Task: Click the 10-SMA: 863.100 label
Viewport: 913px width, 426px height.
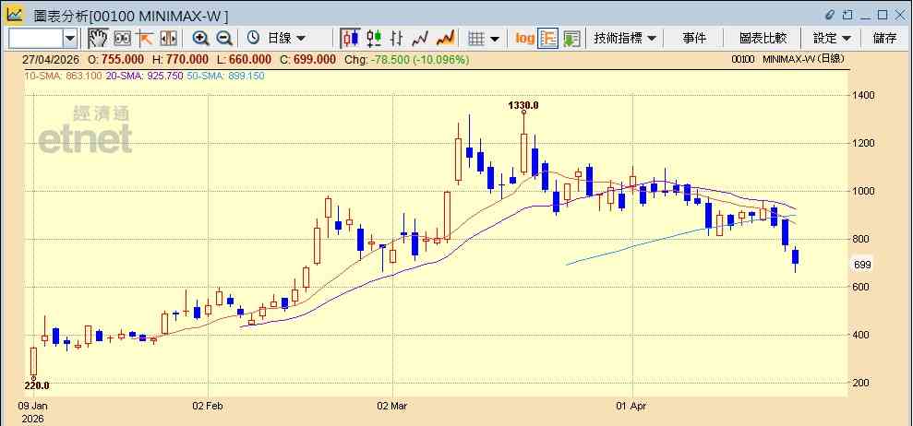Action: pyautogui.click(x=63, y=75)
